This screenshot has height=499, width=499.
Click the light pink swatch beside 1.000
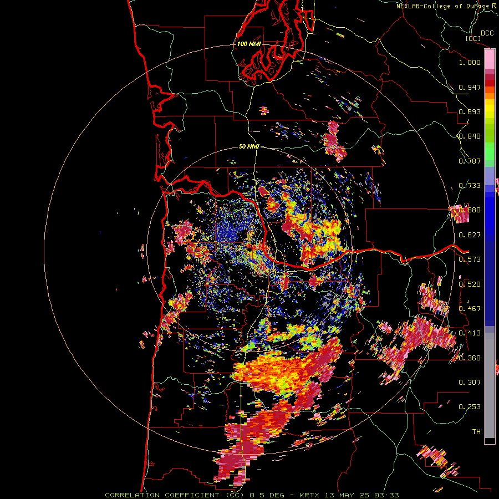490,59
